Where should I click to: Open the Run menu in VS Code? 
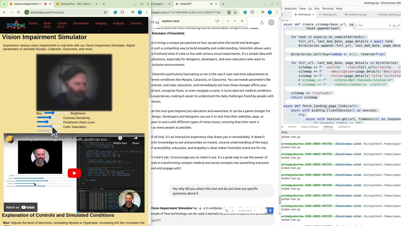317,8
